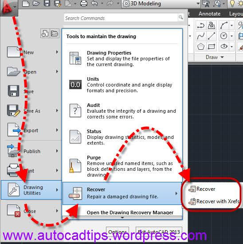Select Drawing Utilities in the application menu
243x244 pixels.
point(31,190)
